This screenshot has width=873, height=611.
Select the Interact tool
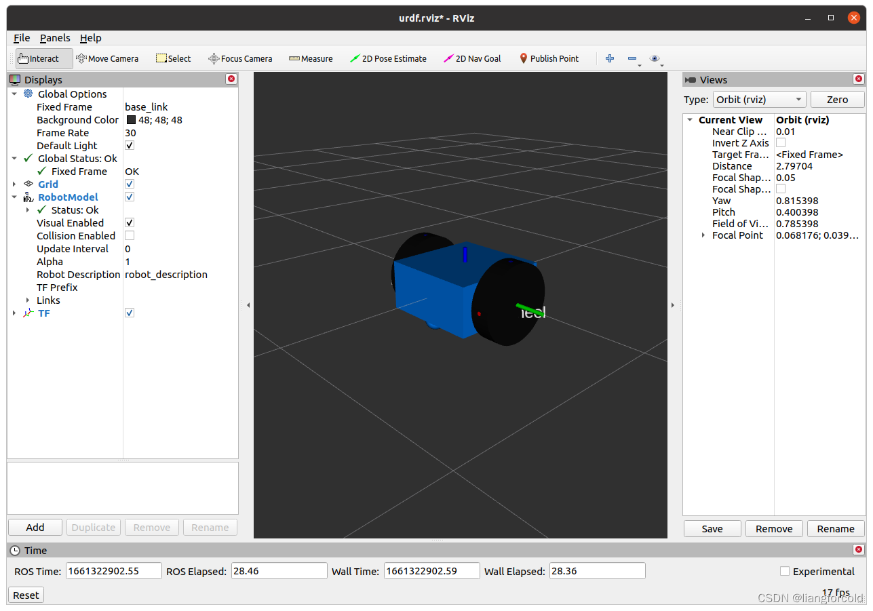click(x=44, y=58)
